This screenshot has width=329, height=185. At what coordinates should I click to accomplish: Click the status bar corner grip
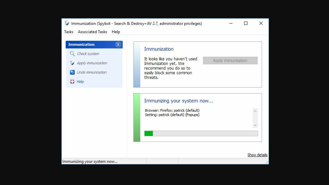[266, 162]
